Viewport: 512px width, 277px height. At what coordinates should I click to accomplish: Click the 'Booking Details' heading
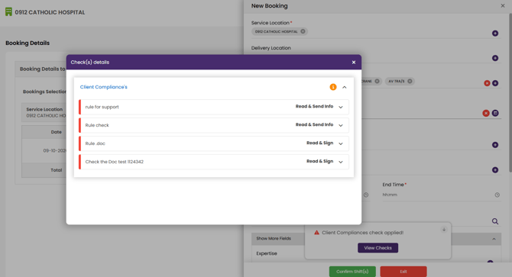[28, 43]
